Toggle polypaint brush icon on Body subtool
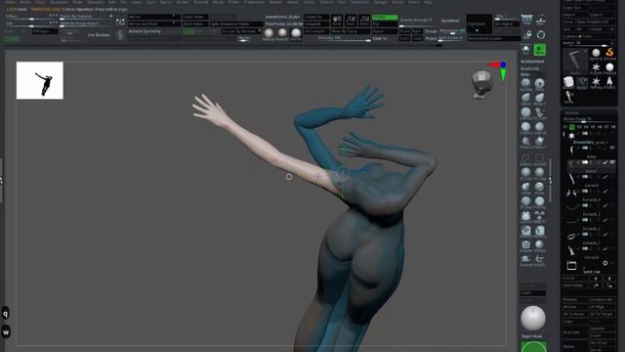Viewport: 625px width, 352px height. (605, 162)
